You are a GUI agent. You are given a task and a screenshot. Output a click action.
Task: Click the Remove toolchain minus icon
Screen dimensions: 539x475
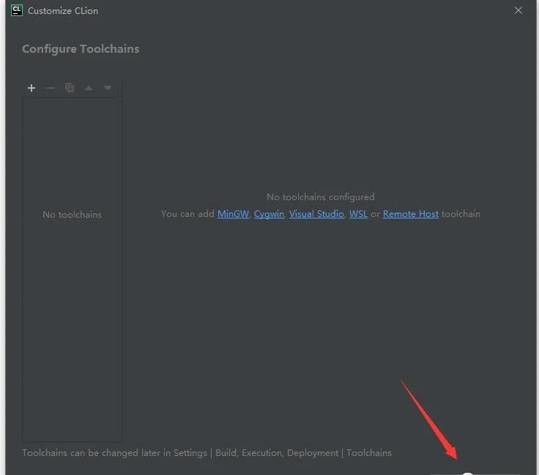click(x=50, y=88)
